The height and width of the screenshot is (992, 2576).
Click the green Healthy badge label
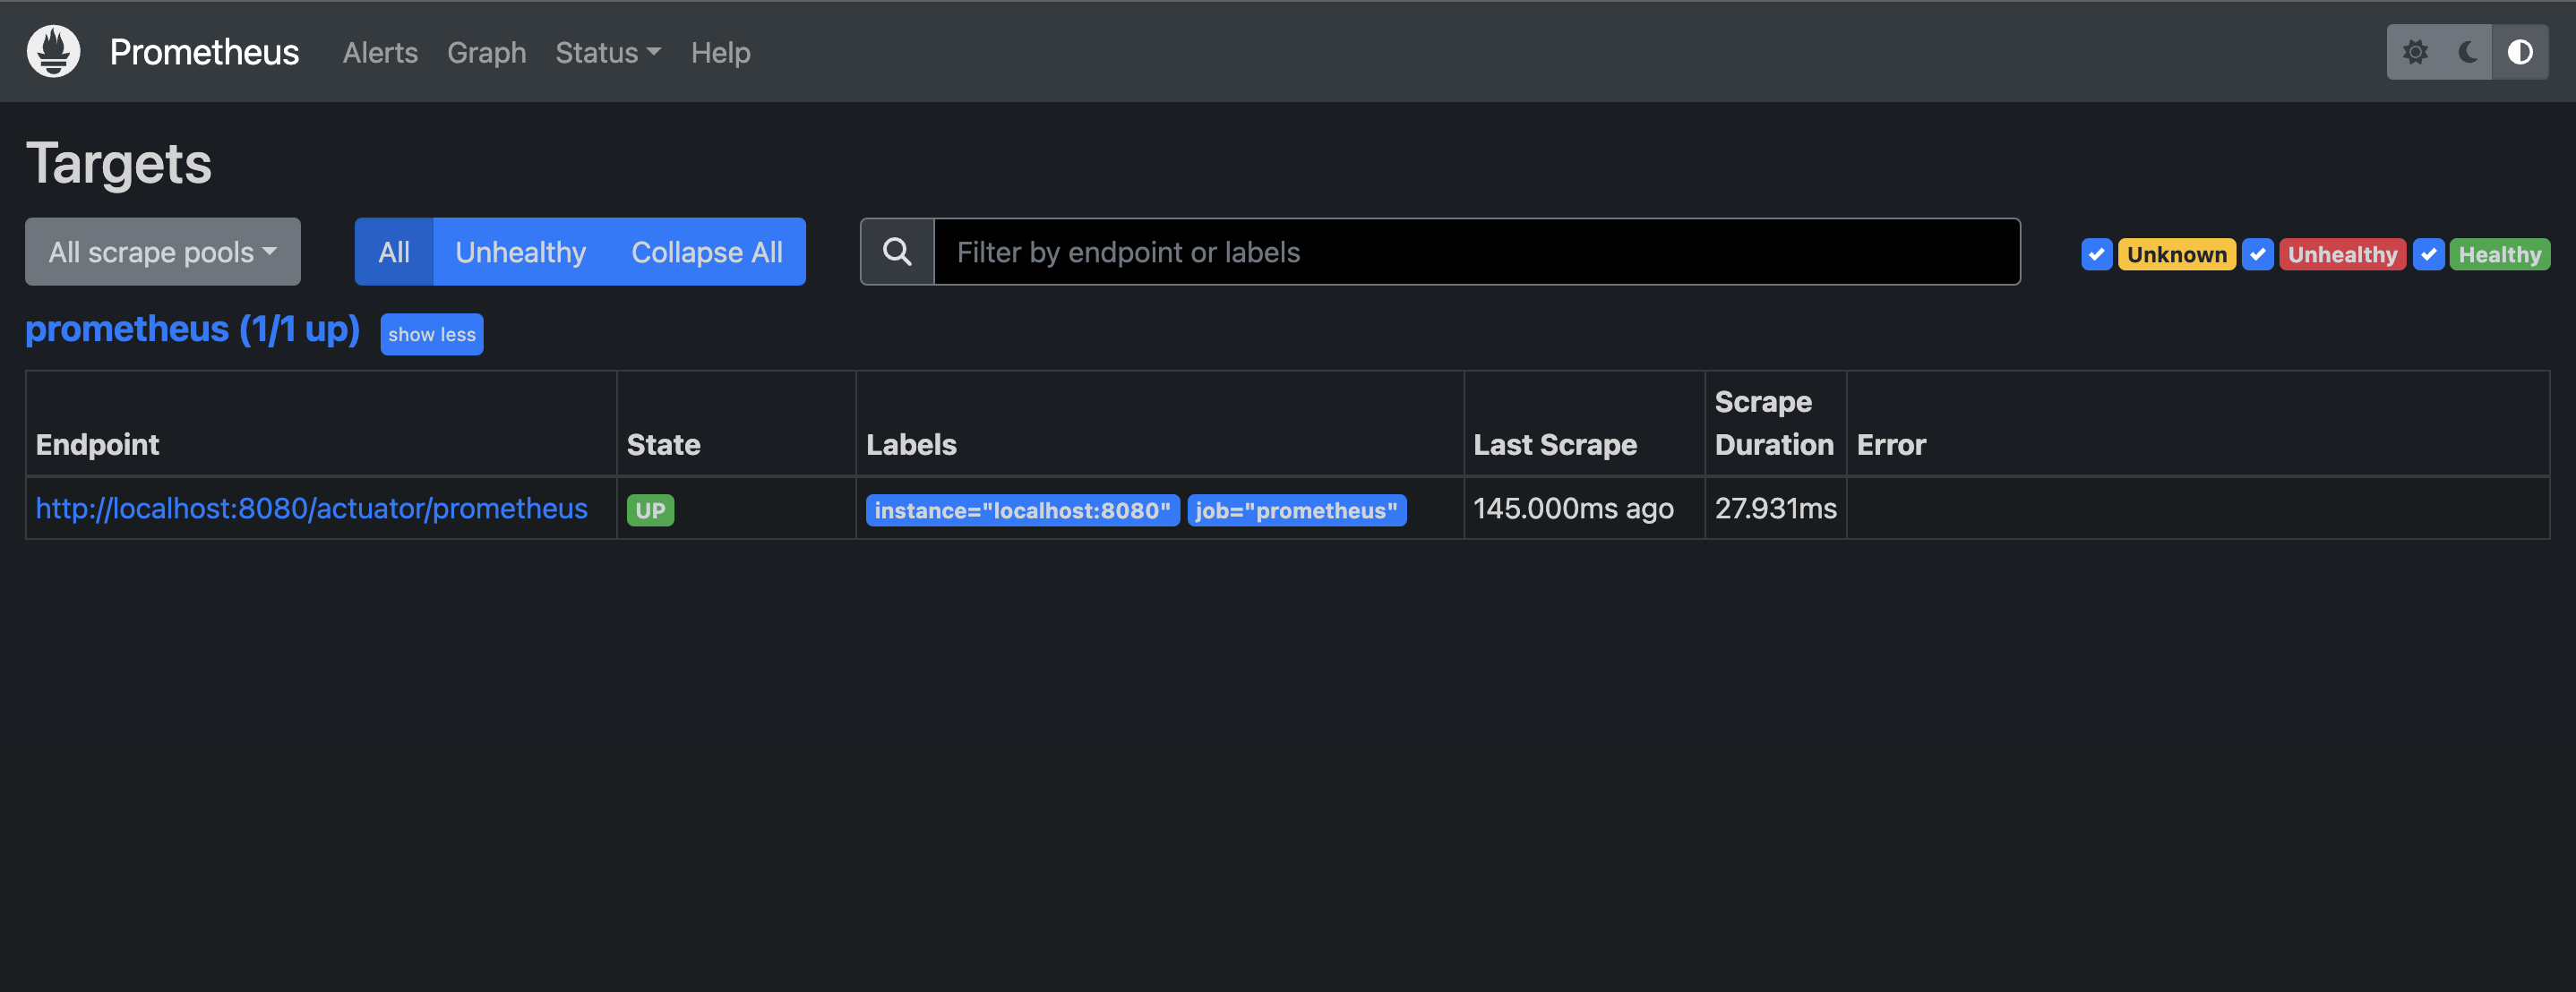[x=2499, y=254]
